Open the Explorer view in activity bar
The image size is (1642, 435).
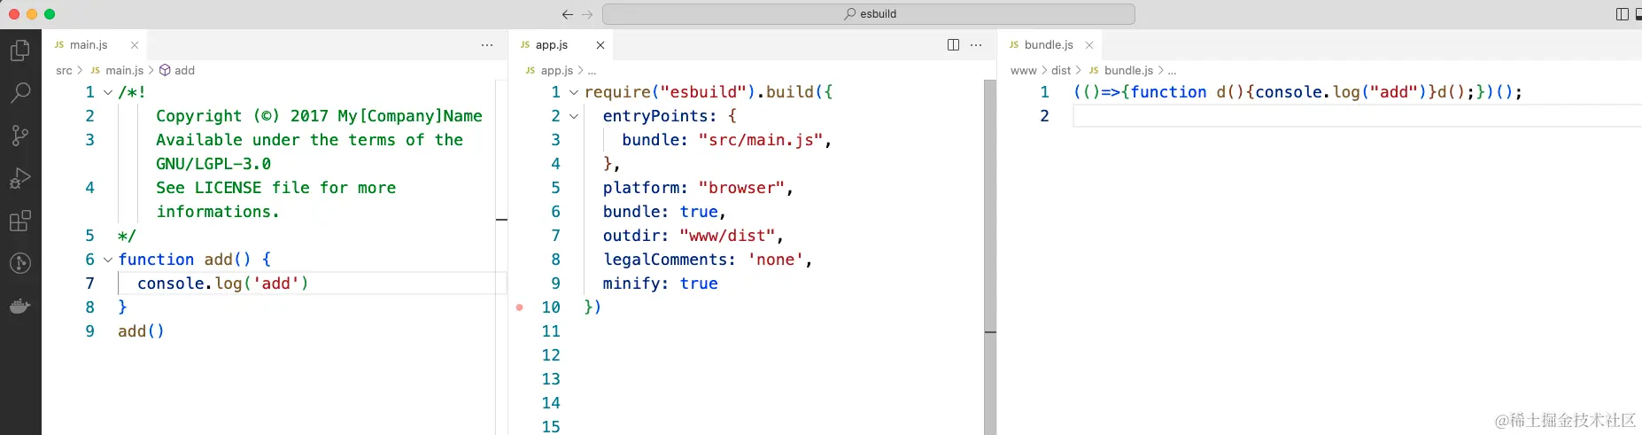19,50
